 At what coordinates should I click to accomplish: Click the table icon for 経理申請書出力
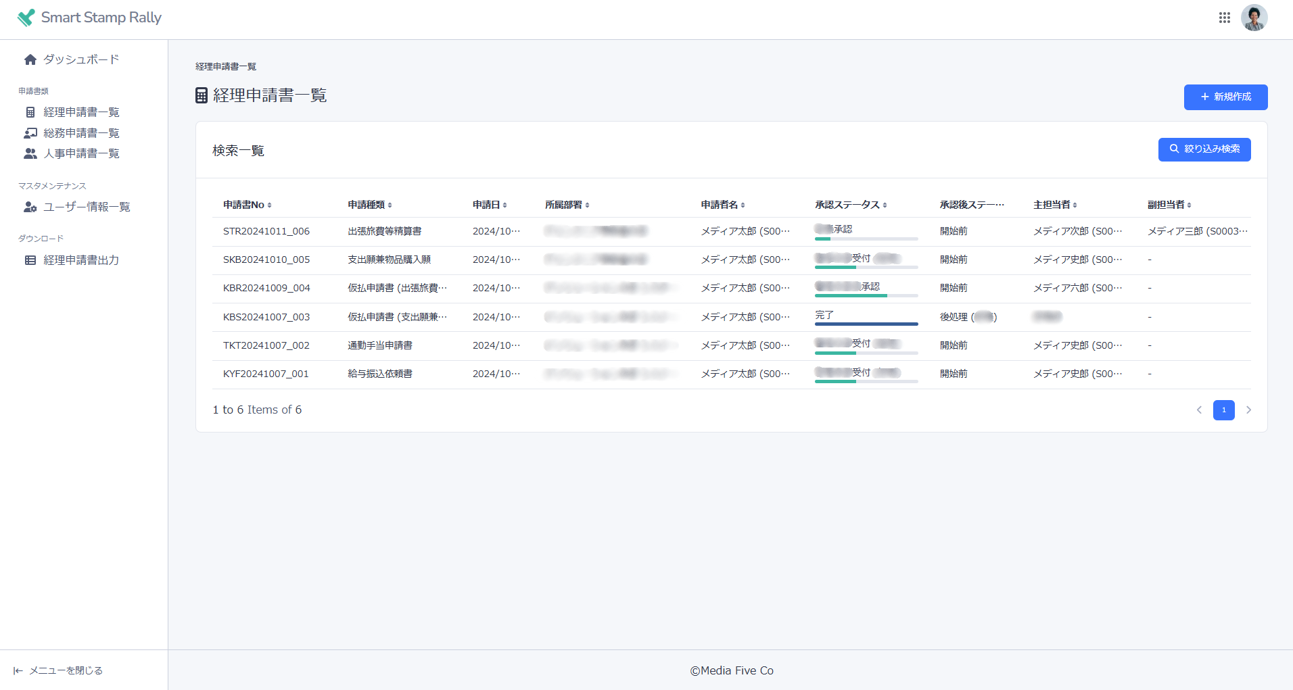[30, 260]
